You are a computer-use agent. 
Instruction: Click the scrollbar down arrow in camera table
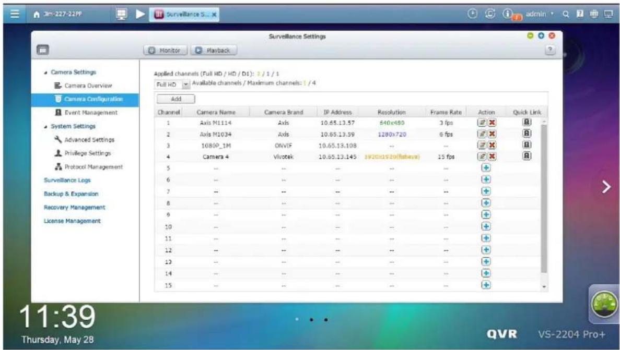544,286
